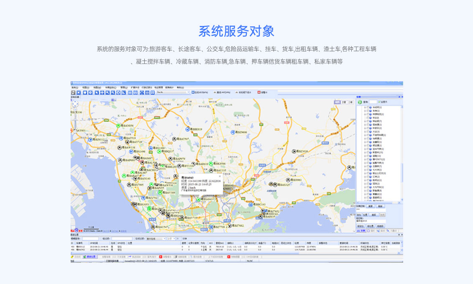Open the 车辆监控 menu
This screenshot has height=284, width=473.
point(111,88)
